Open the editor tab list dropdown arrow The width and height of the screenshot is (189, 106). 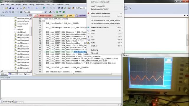pyautogui.click(x=185, y=16)
